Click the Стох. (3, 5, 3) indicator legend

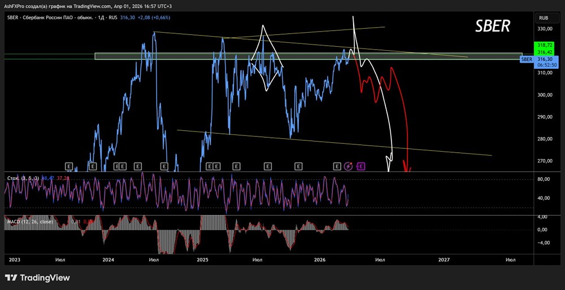23,178
